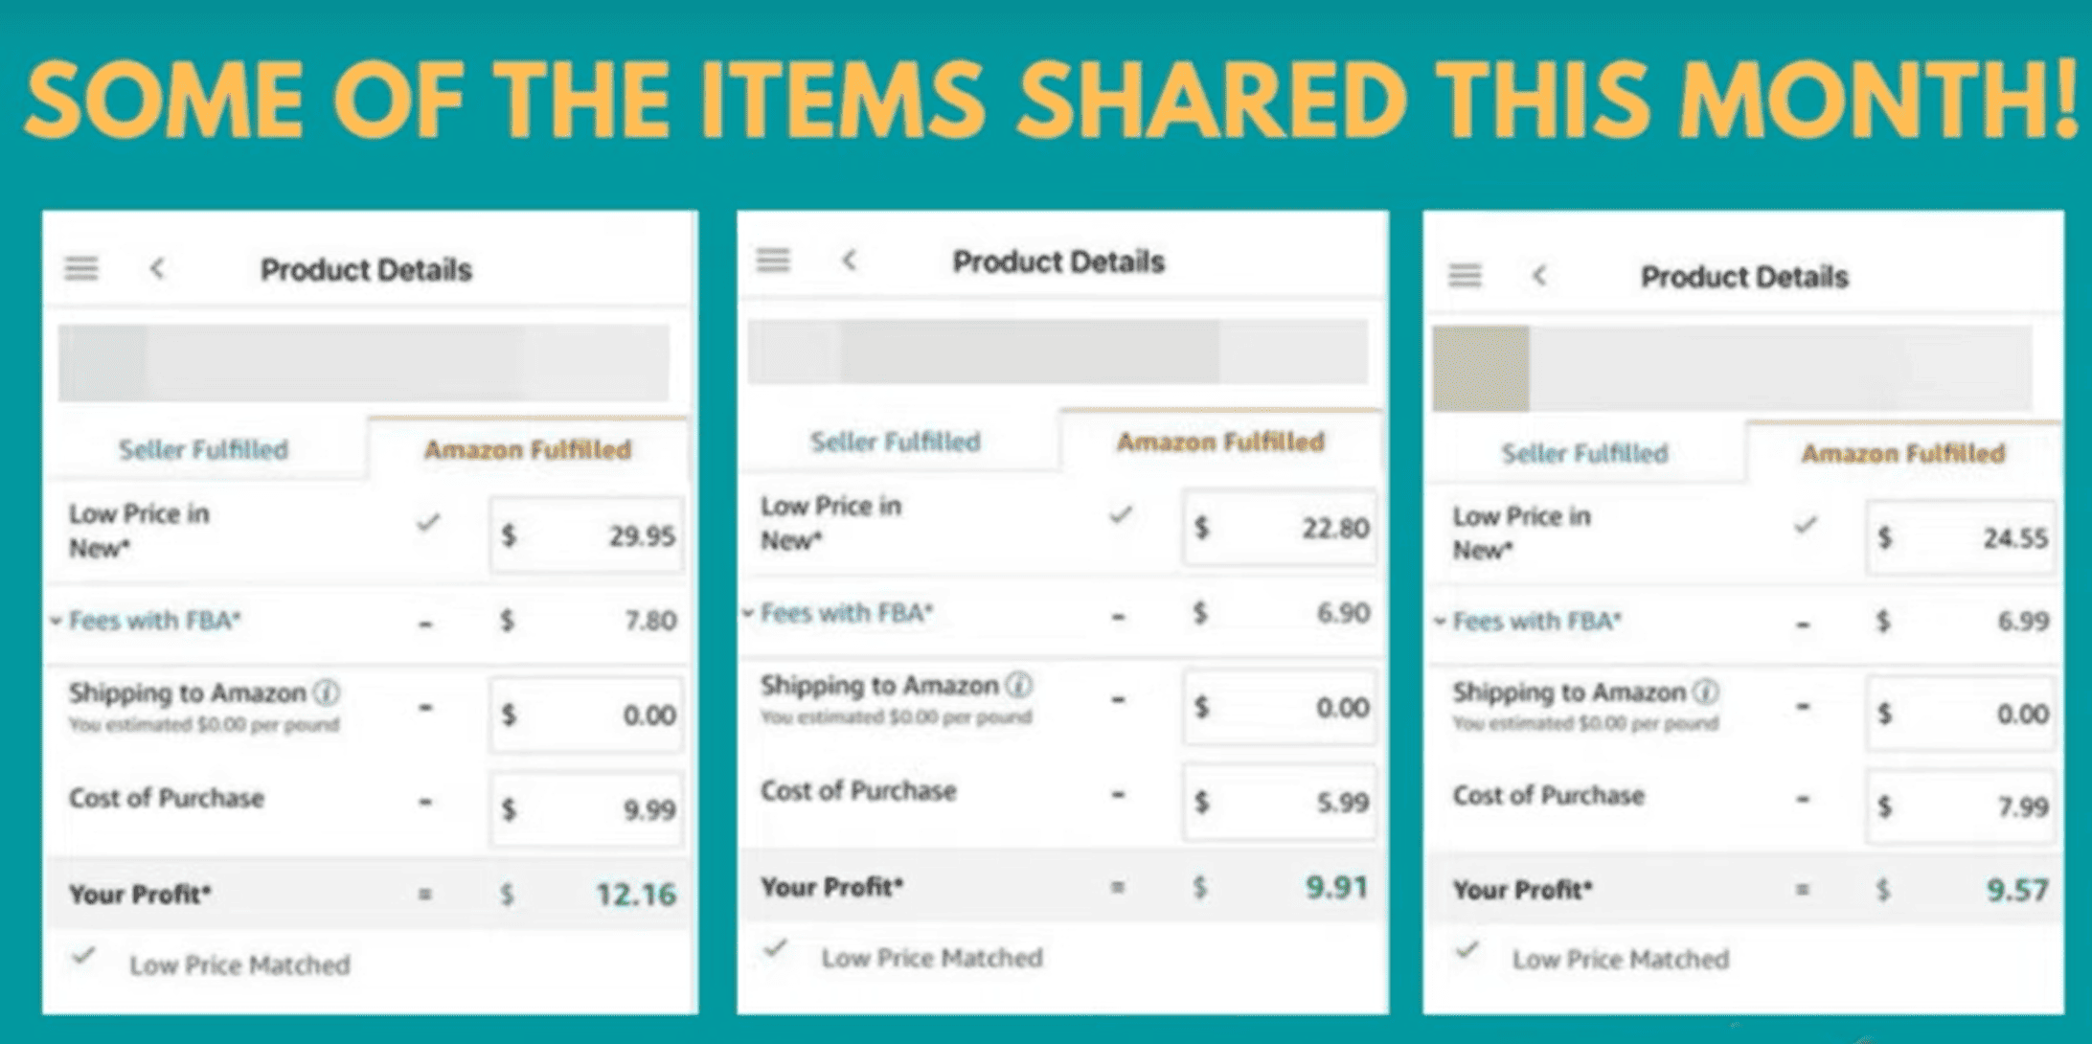
Task: Open navigation menu on the middle Product Details card
Action: tap(774, 260)
